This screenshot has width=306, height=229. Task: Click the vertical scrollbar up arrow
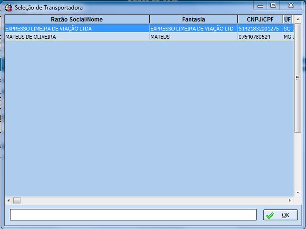pyautogui.click(x=297, y=20)
